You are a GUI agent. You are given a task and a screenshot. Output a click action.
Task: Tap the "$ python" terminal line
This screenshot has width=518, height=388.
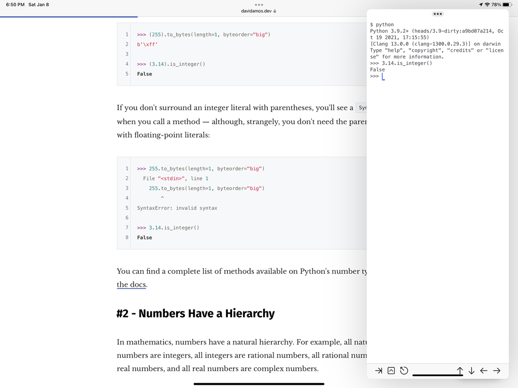pos(382,24)
